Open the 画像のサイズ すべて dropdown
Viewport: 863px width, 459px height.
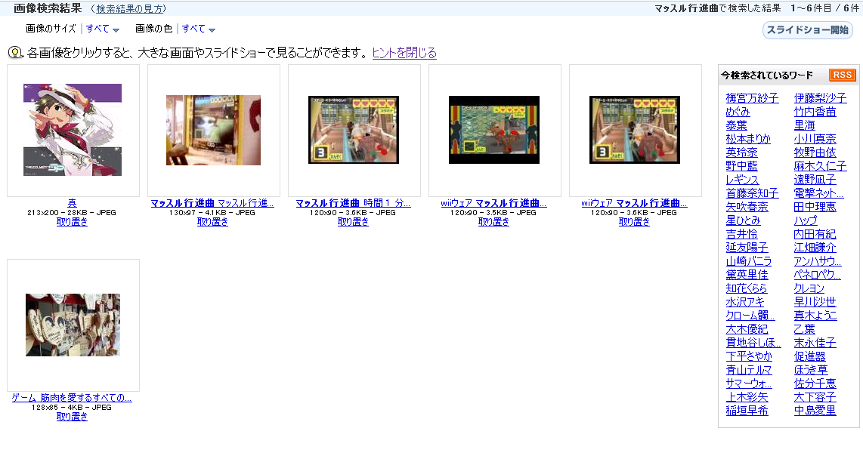102,29
